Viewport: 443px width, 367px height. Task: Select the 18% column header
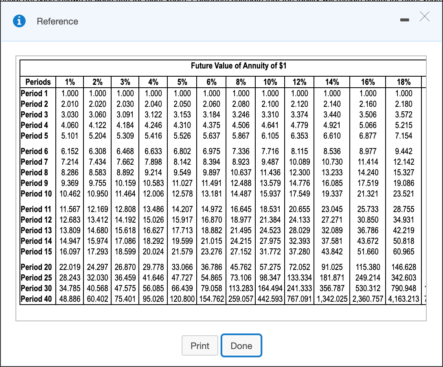[x=404, y=82]
